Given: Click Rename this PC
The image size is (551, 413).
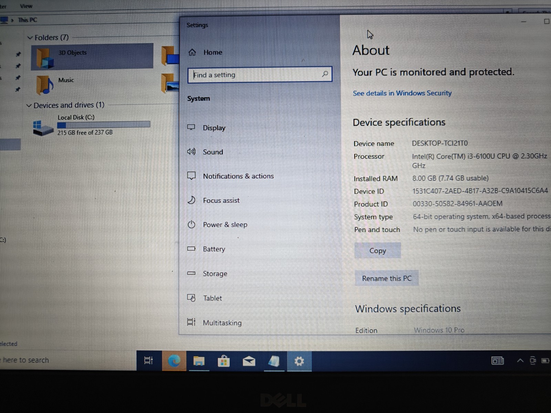Looking at the screenshot, I should pos(386,278).
